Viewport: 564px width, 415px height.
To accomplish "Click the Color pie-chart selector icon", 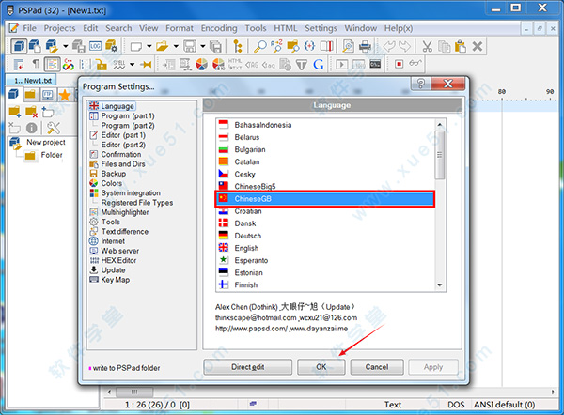I will pos(202,65).
